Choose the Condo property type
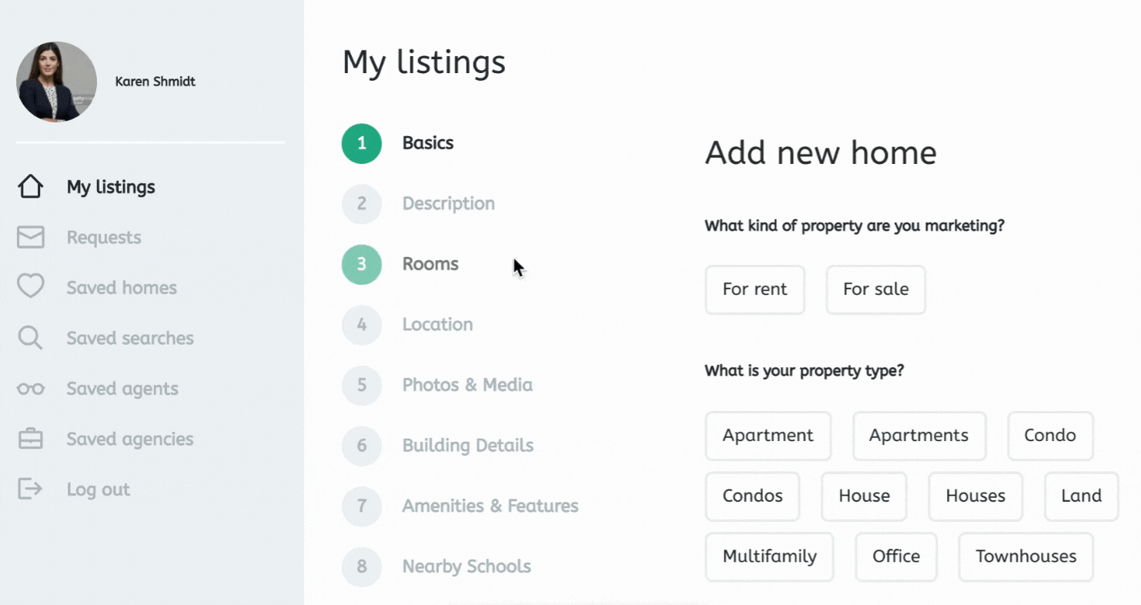1141x605 pixels. (1049, 436)
